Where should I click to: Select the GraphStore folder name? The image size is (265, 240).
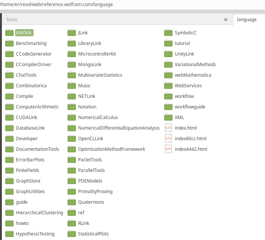[x=28, y=181]
